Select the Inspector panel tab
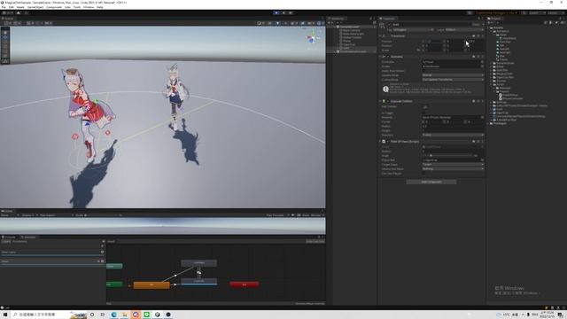The height and width of the screenshot is (319, 567). [388, 19]
